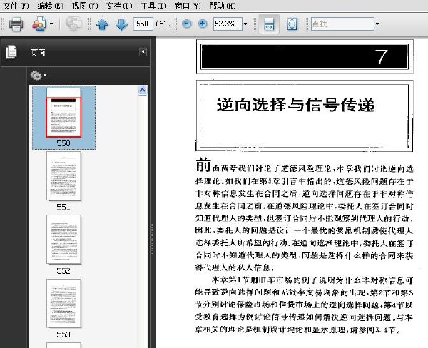Open the find field options dropdown arrow
The width and height of the screenshot is (428, 348).
click(377, 24)
